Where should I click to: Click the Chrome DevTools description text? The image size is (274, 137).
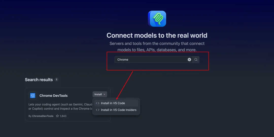click(60, 106)
